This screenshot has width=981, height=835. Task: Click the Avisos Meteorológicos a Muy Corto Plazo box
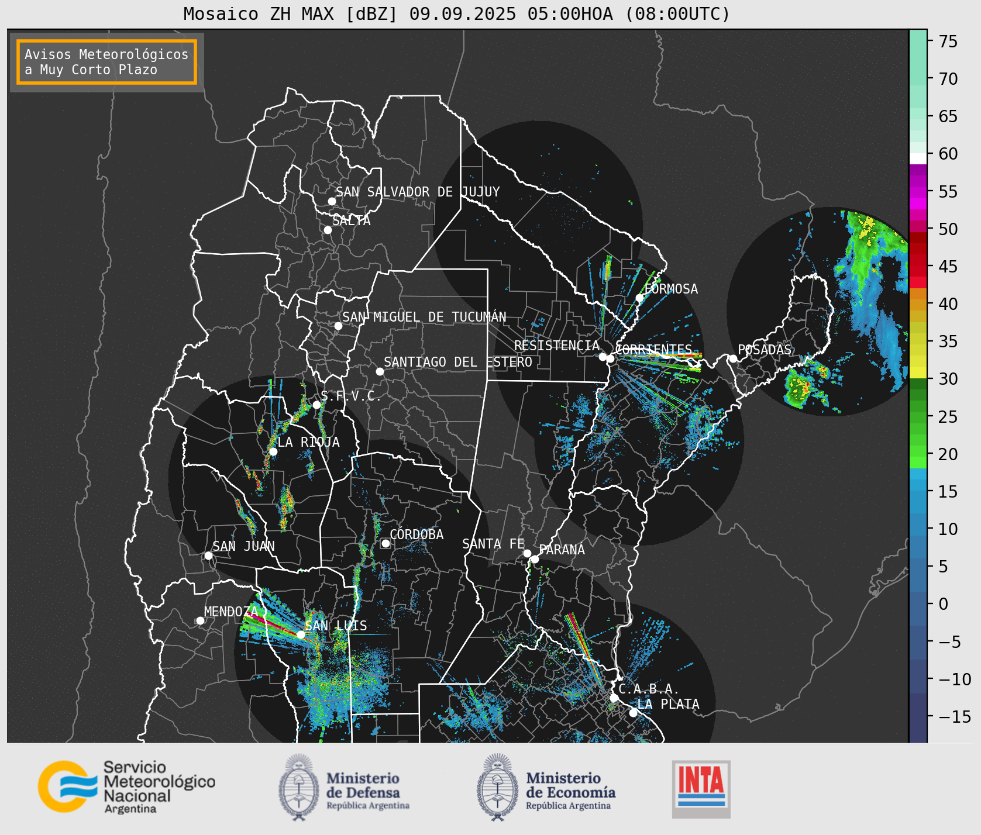click(x=106, y=62)
